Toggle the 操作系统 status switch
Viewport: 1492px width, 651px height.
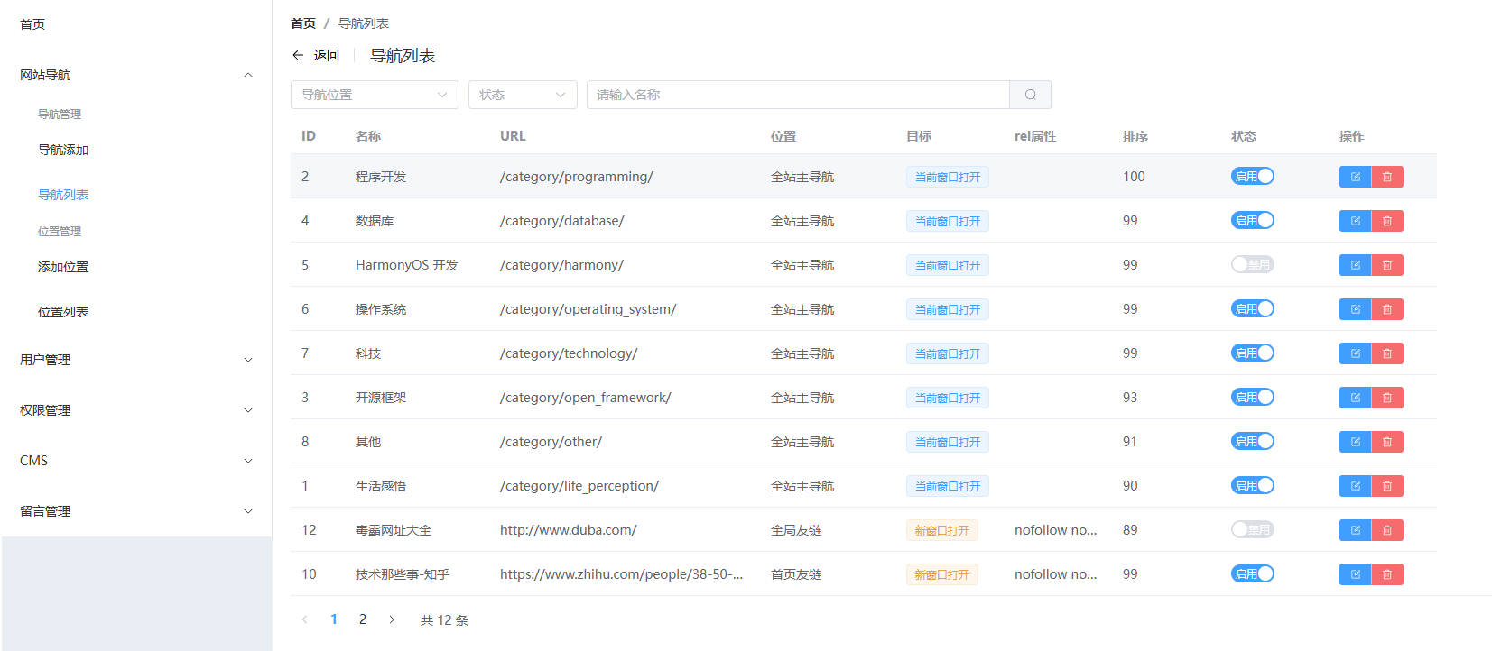(x=1253, y=308)
